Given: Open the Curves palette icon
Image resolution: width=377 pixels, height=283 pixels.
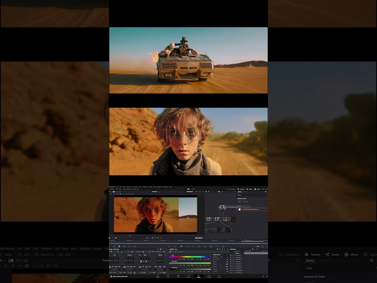Looking at the screenshot, I should tap(169, 246).
